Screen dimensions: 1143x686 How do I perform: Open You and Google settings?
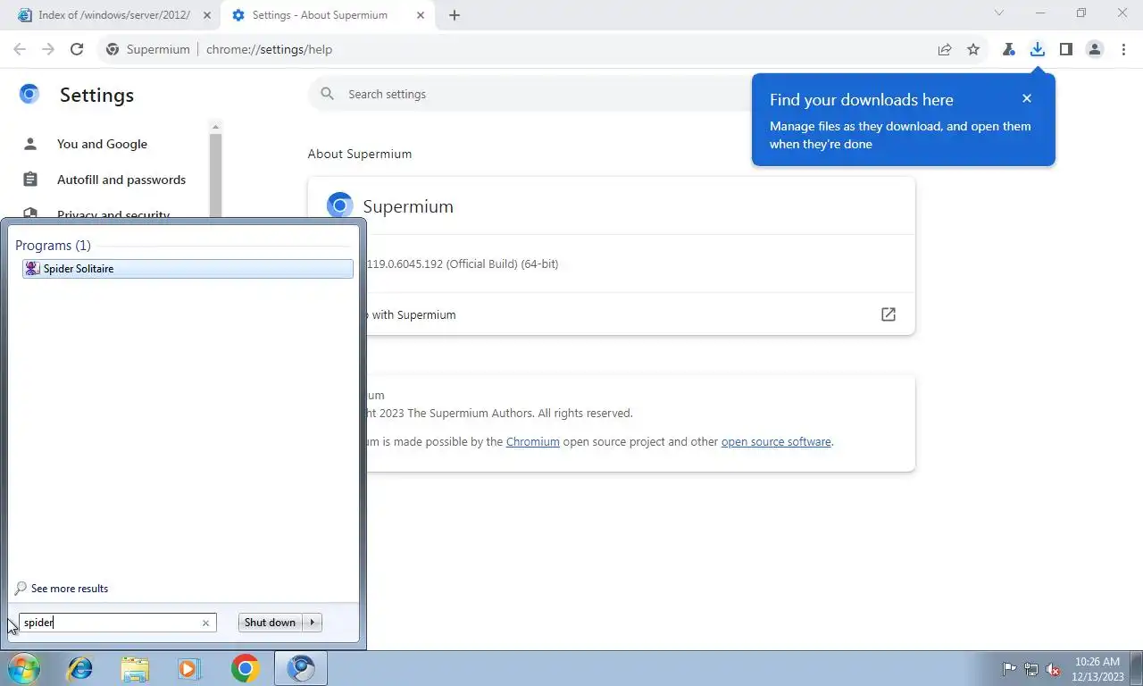tap(102, 144)
